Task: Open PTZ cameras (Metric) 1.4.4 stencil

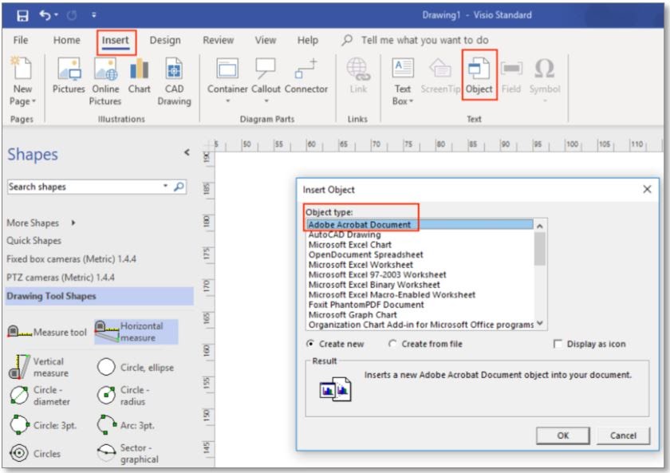Action: coord(61,278)
